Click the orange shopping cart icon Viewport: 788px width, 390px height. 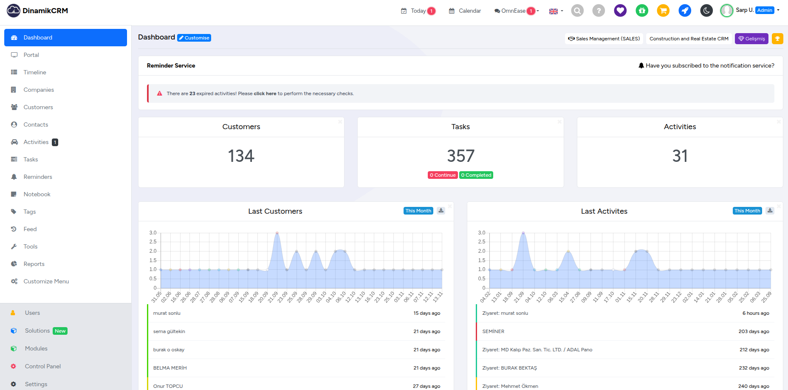point(663,11)
